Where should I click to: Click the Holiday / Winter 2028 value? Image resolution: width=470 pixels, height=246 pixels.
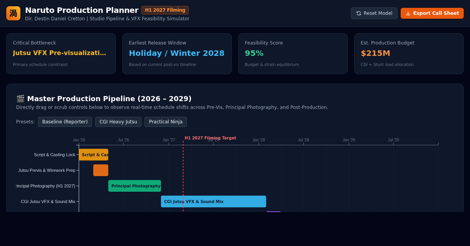click(177, 53)
